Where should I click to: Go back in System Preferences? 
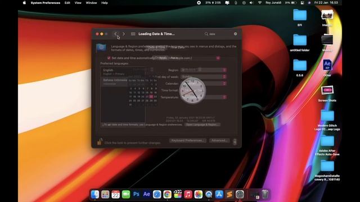tap(115, 34)
